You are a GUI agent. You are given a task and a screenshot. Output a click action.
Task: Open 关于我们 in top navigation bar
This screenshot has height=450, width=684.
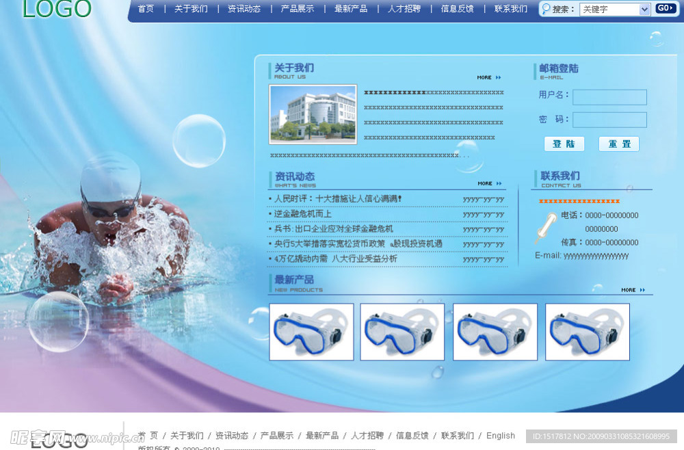(191, 9)
